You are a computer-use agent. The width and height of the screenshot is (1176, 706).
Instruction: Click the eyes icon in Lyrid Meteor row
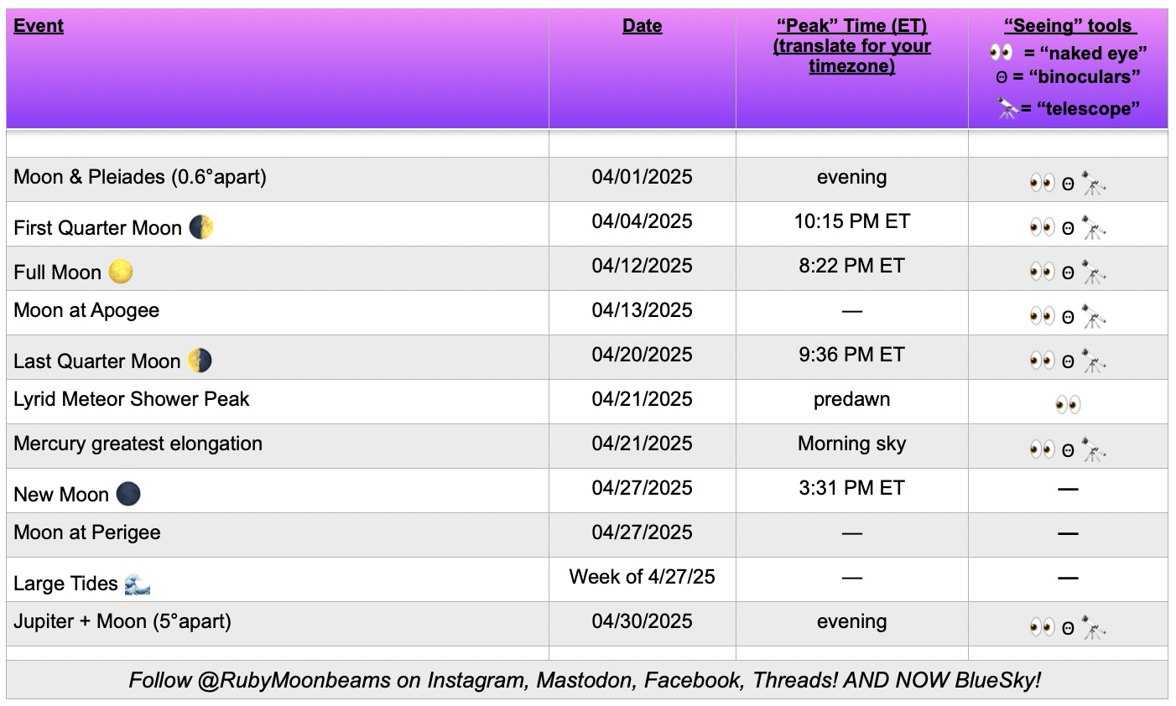[x=1068, y=405]
